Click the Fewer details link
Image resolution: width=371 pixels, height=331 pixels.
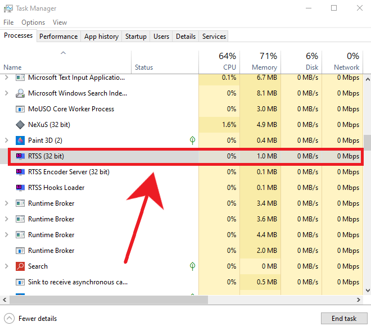pyautogui.click(x=38, y=319)
